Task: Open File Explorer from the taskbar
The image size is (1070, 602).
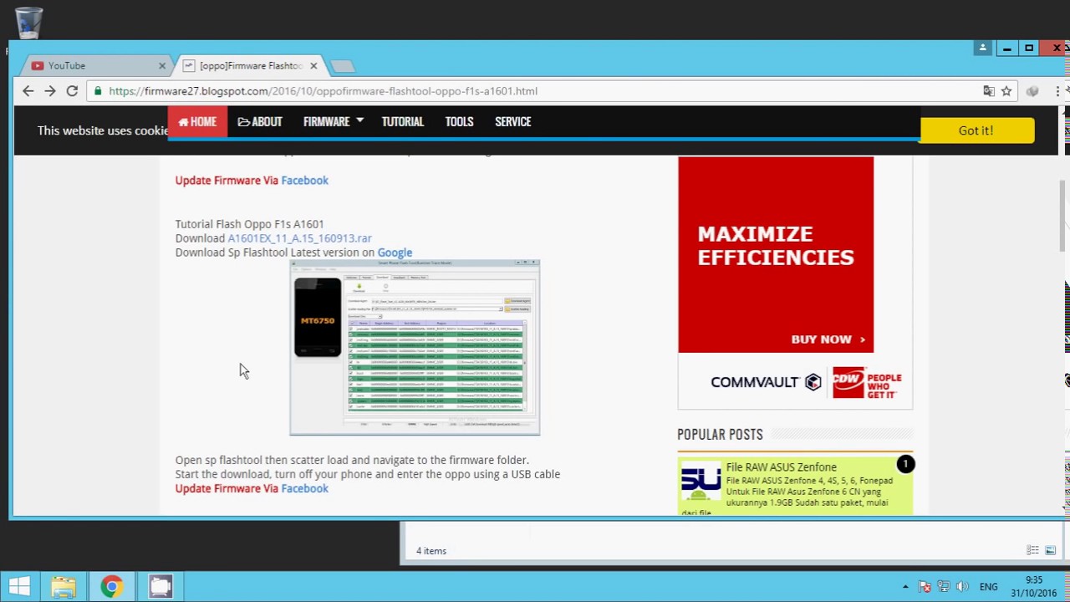Action: coord(64,587)
